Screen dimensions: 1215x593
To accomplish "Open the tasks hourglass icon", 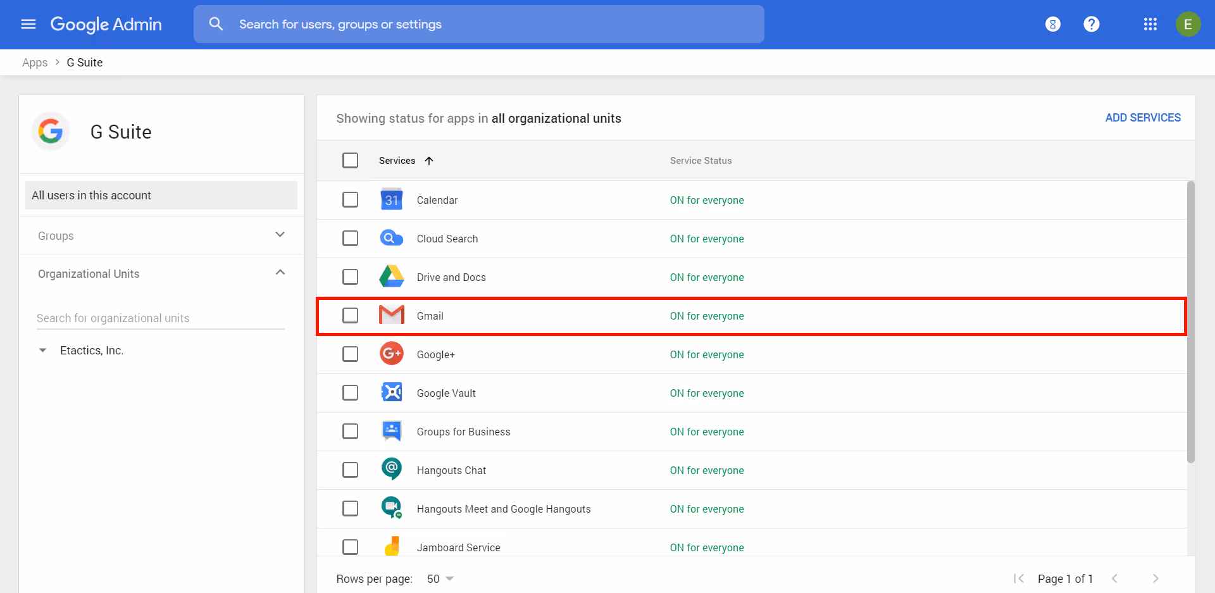I will (1052, 24).
